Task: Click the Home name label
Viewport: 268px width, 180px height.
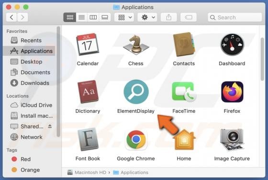Action: point(184,158)
